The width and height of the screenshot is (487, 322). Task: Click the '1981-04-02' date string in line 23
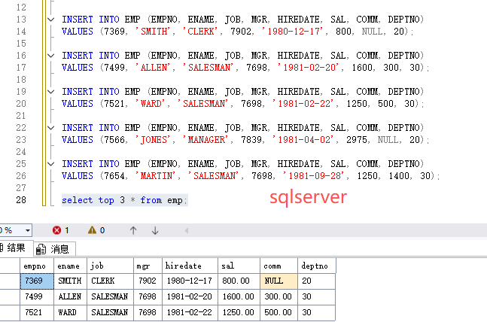tap(304, 140)
